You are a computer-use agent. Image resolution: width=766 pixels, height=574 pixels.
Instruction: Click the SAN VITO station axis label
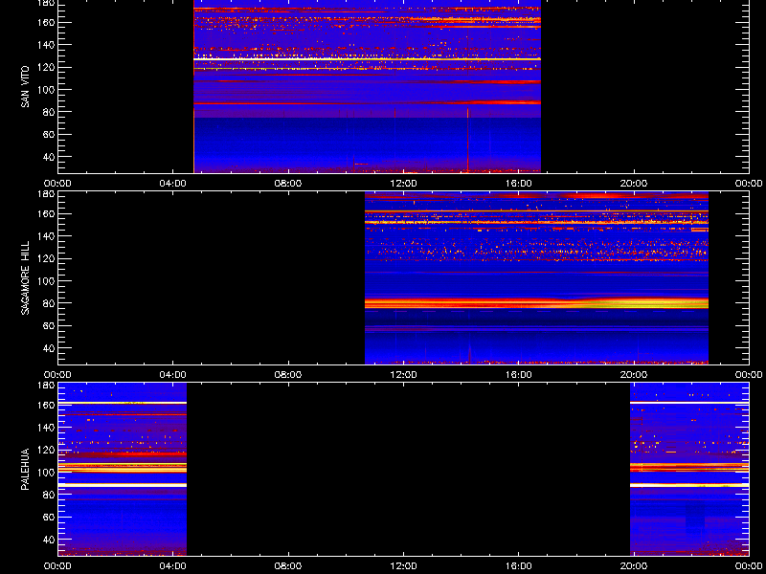tap(25, 87)
